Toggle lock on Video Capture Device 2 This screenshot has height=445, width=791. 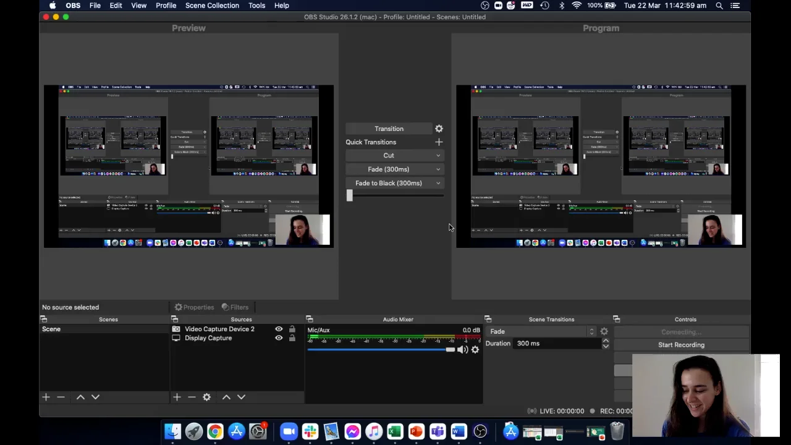coord(292,329)
